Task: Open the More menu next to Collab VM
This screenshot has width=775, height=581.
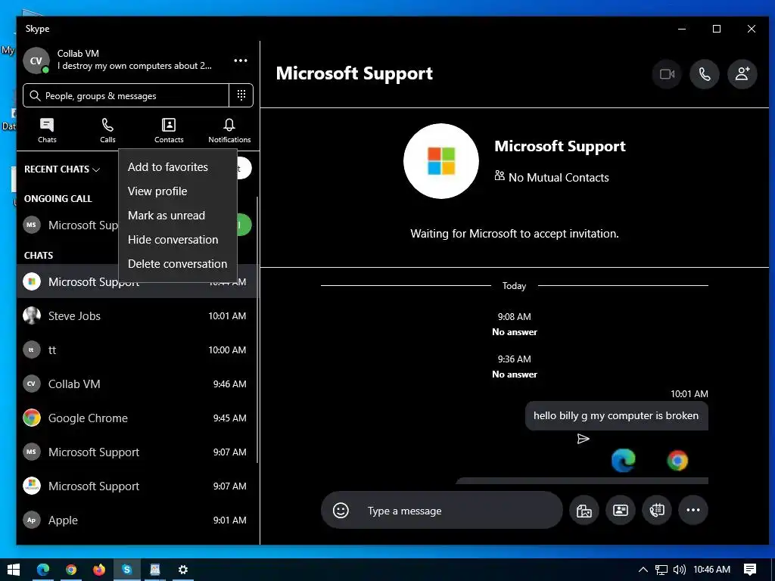Action: point(241,61)
